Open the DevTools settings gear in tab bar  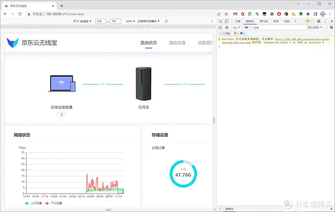319,21
